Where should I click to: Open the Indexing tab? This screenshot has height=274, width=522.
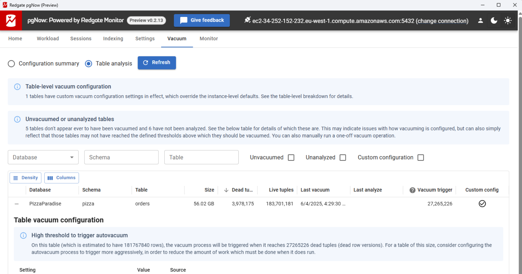tap(113, 39)
